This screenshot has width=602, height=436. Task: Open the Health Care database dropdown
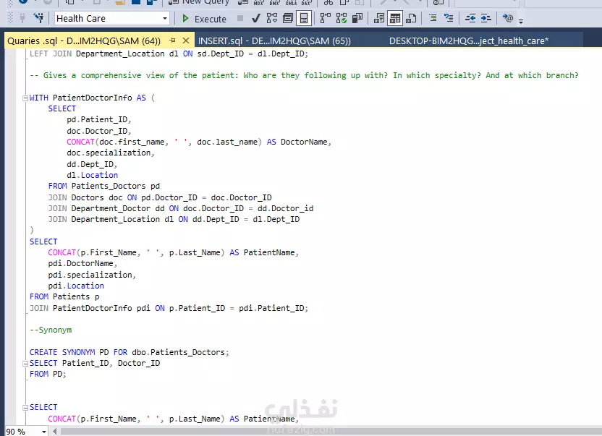click(165, 18)
